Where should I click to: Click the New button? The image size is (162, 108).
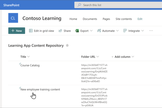click(x=17, y=31)
